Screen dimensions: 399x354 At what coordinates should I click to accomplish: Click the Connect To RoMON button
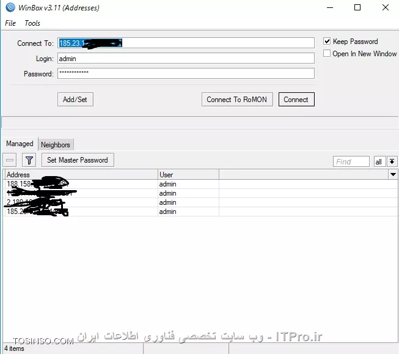click(x=237, y=99)
